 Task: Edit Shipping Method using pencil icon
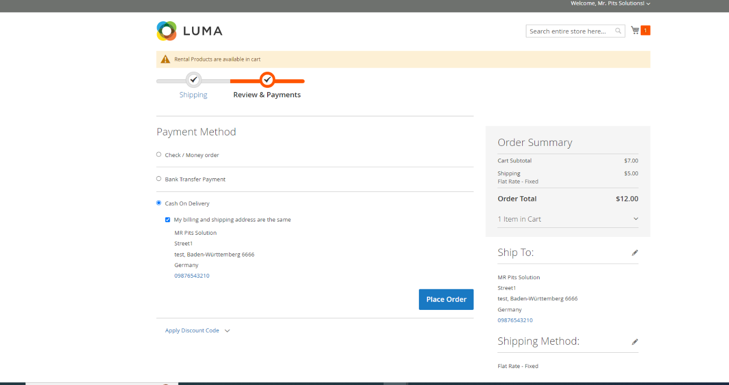click(x=635, y=342)
